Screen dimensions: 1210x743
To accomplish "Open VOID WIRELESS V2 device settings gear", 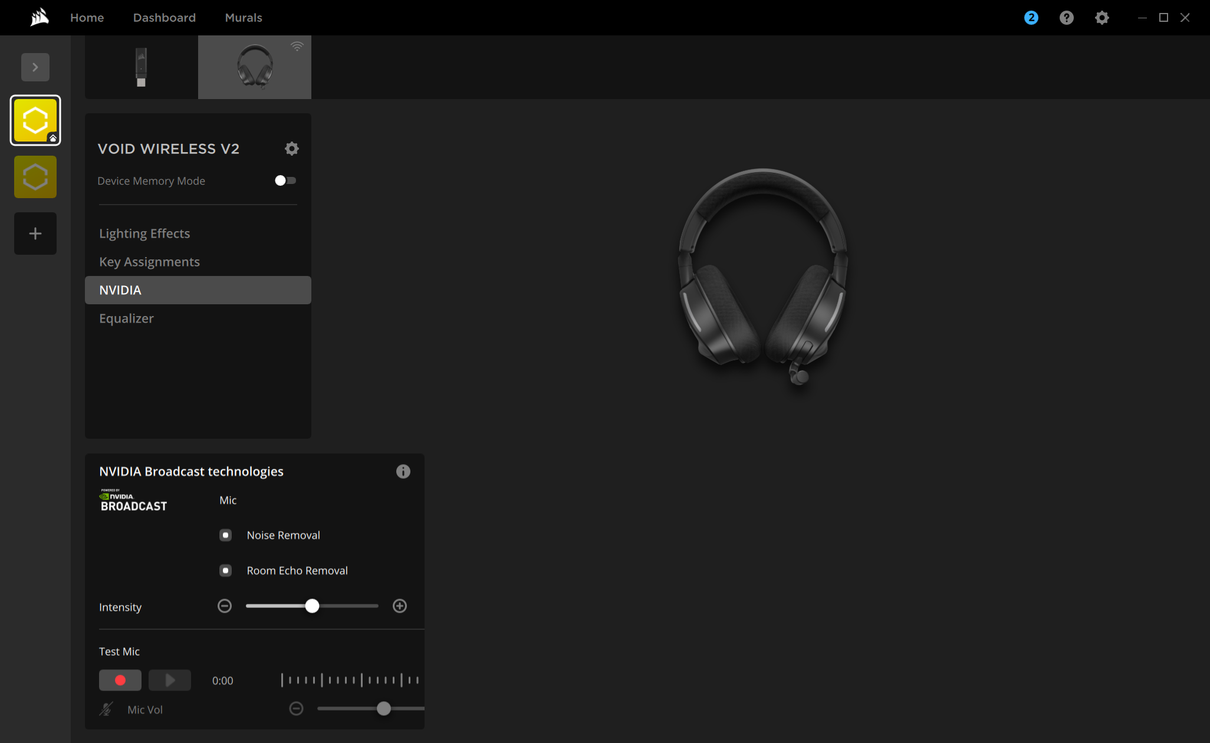I will coord(292,149).
